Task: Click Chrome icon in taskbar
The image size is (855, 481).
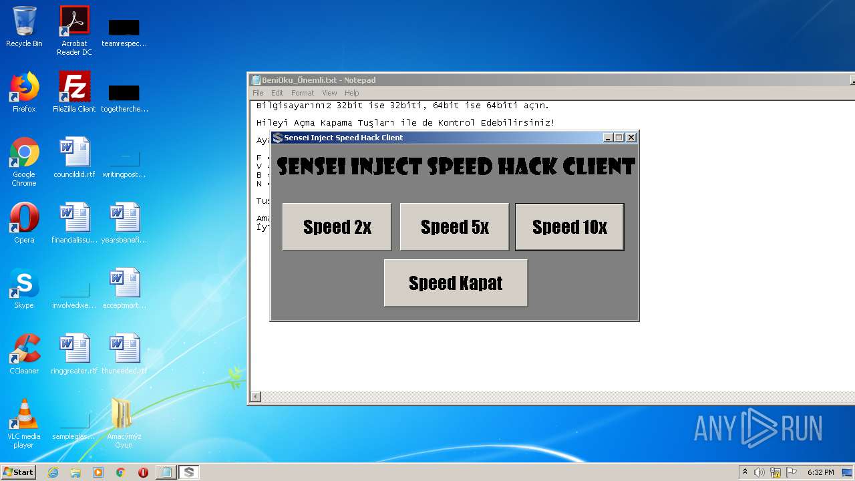Action: click(120, 472)
